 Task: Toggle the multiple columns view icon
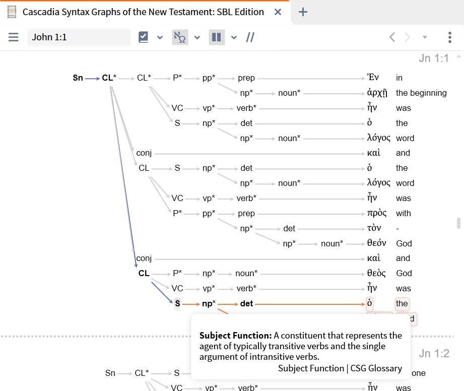click(x=217, y=37)
